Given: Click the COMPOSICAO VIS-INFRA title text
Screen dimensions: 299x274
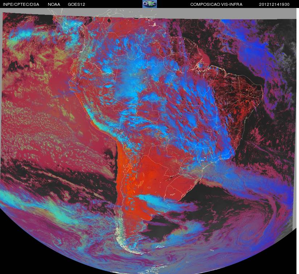Looking at the screenshot, I should [216, 4].
